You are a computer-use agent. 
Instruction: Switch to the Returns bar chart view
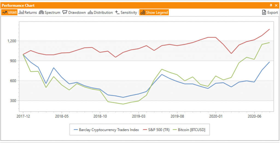click(x=28, y=13)
